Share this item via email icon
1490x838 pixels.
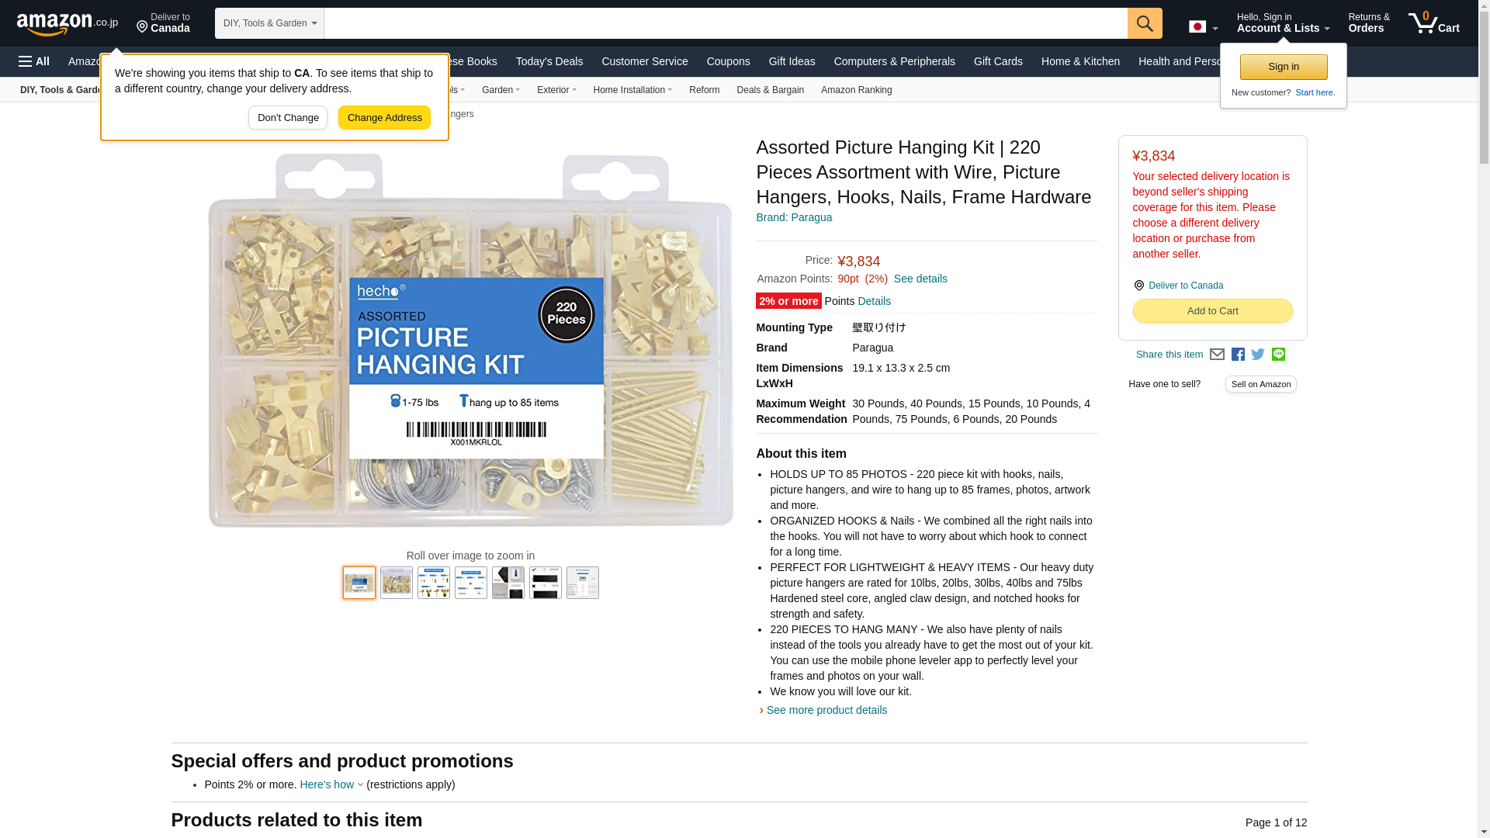coord(1217,355)
